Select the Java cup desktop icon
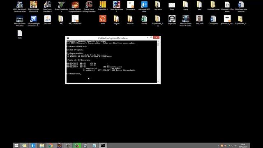 [x=48, y=20]
